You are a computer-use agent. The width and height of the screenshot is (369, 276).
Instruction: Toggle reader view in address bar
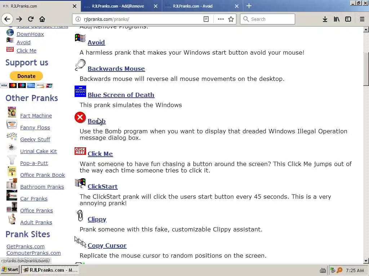point(206,19)
